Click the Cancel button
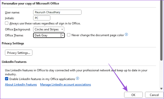This screenshot has height=99, width=164. [154, 95]
